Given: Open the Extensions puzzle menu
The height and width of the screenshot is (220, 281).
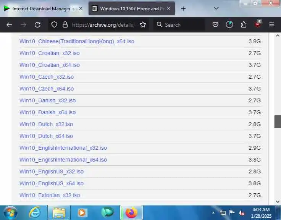Looking at the screenshot, I should [x=244, y=24].
